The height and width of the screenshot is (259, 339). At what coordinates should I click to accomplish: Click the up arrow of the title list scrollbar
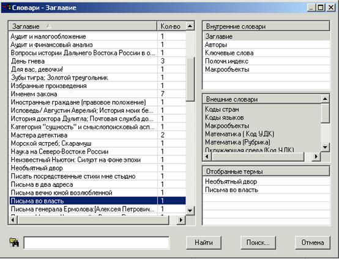tap(190, 26)
